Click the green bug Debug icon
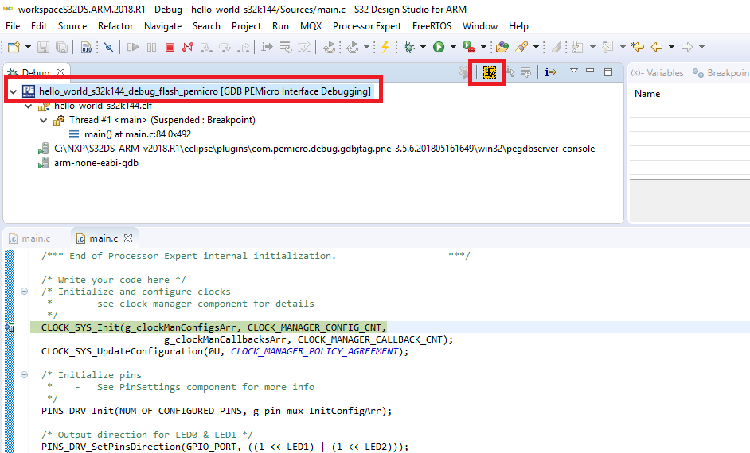Viewport: 750px width, 453px height. coord(409,47)
